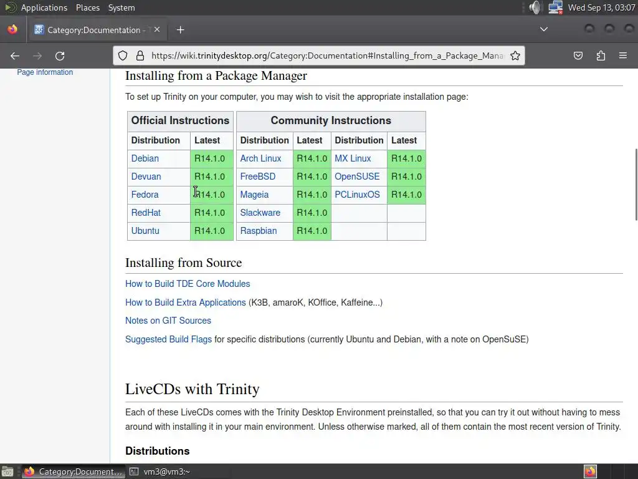Show site security padlock info
This screenshot has height=479, width=638.
click(140, 56)
